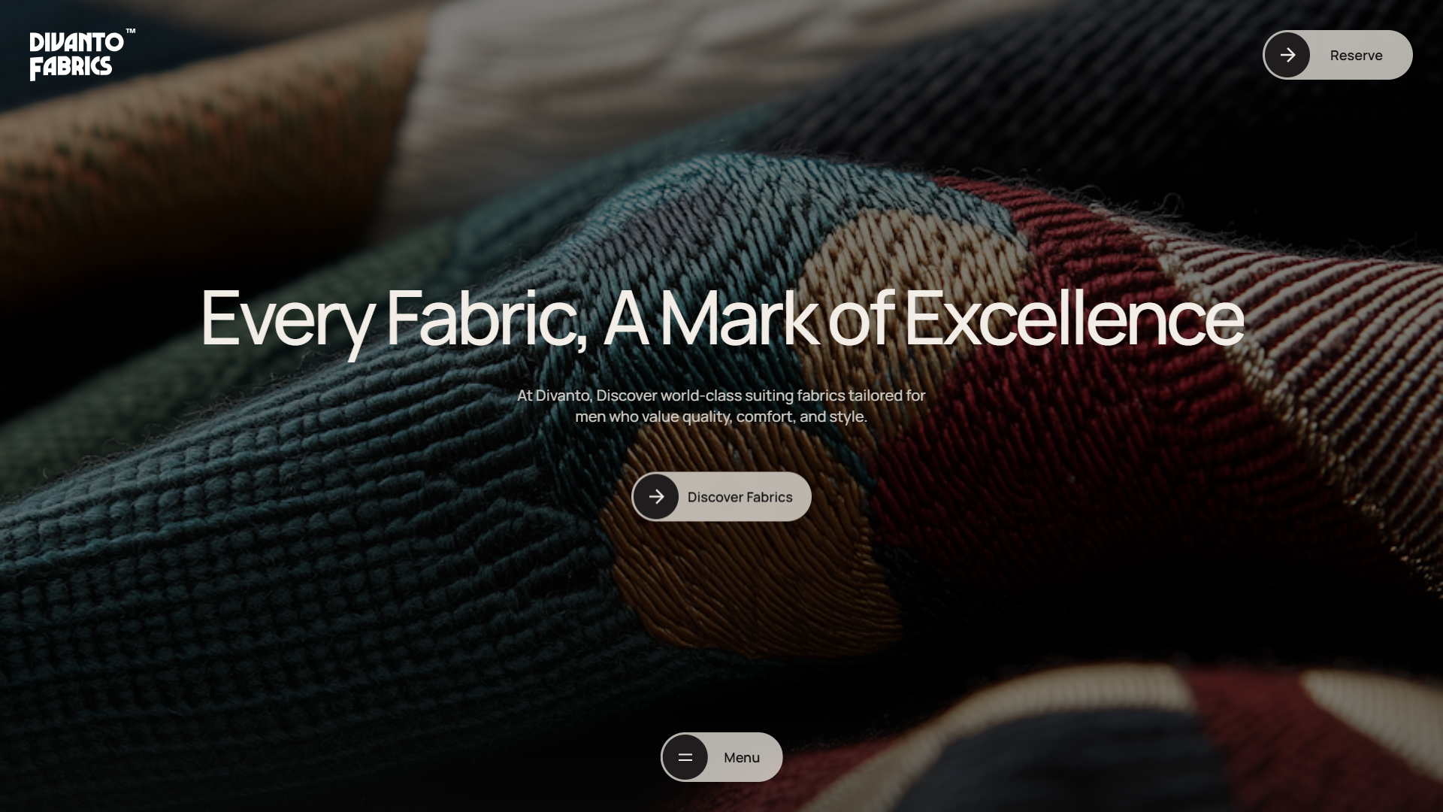Click the arrow icon in Reserve button
The width and height of the screenshot is (1443, 812).
1287,55
